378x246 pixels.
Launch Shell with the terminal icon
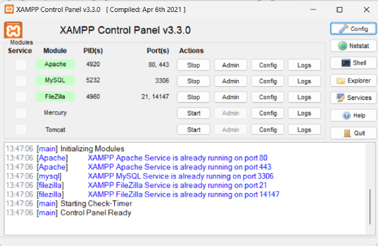[353, 63]
